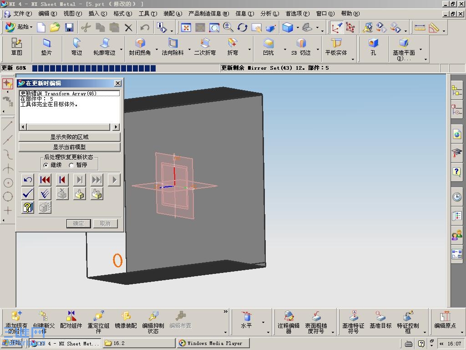Expand dropdown arrow next to 轮廓弯边
This screenshot has height=350, width=466.
tap(121, 49)
